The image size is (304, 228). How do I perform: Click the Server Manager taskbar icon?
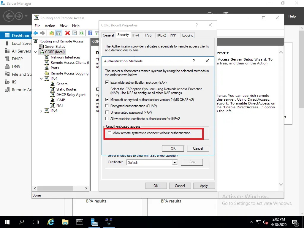point(94,222)
